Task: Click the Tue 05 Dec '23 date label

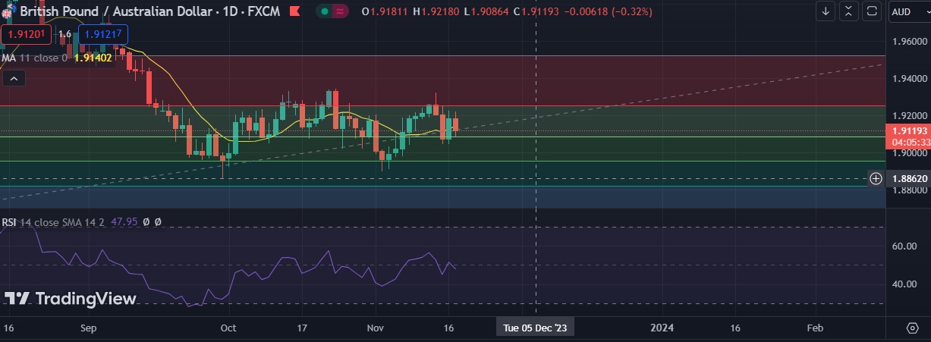Action: 535,328
